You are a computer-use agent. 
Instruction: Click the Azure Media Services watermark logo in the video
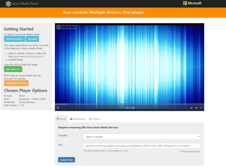point(67,27)
